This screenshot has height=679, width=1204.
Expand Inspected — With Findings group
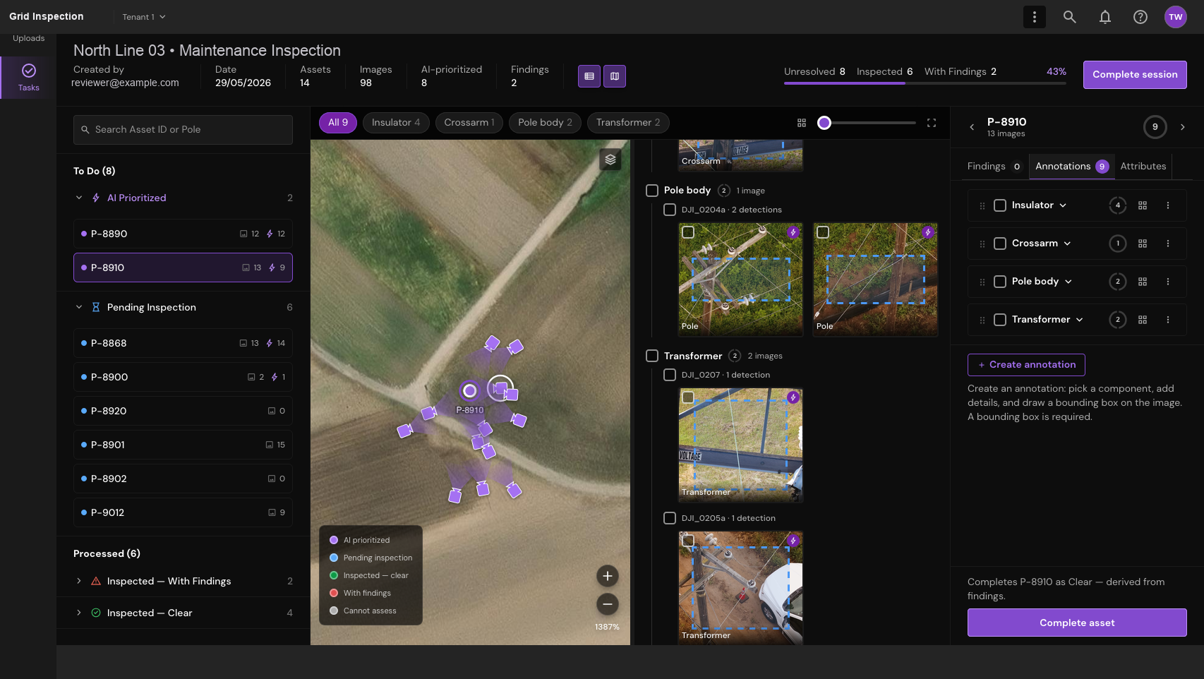click(x=79, y=581)
